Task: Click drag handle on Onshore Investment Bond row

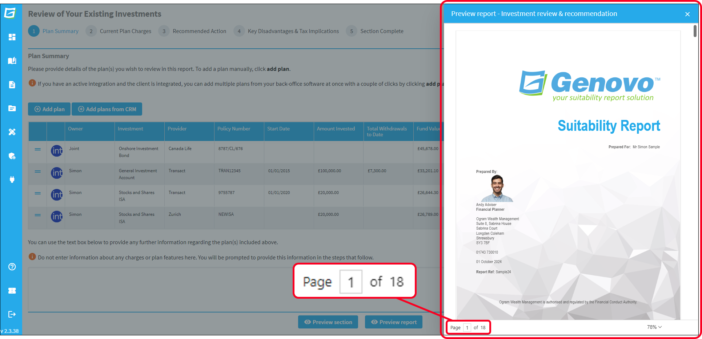Action: [38, 149]
